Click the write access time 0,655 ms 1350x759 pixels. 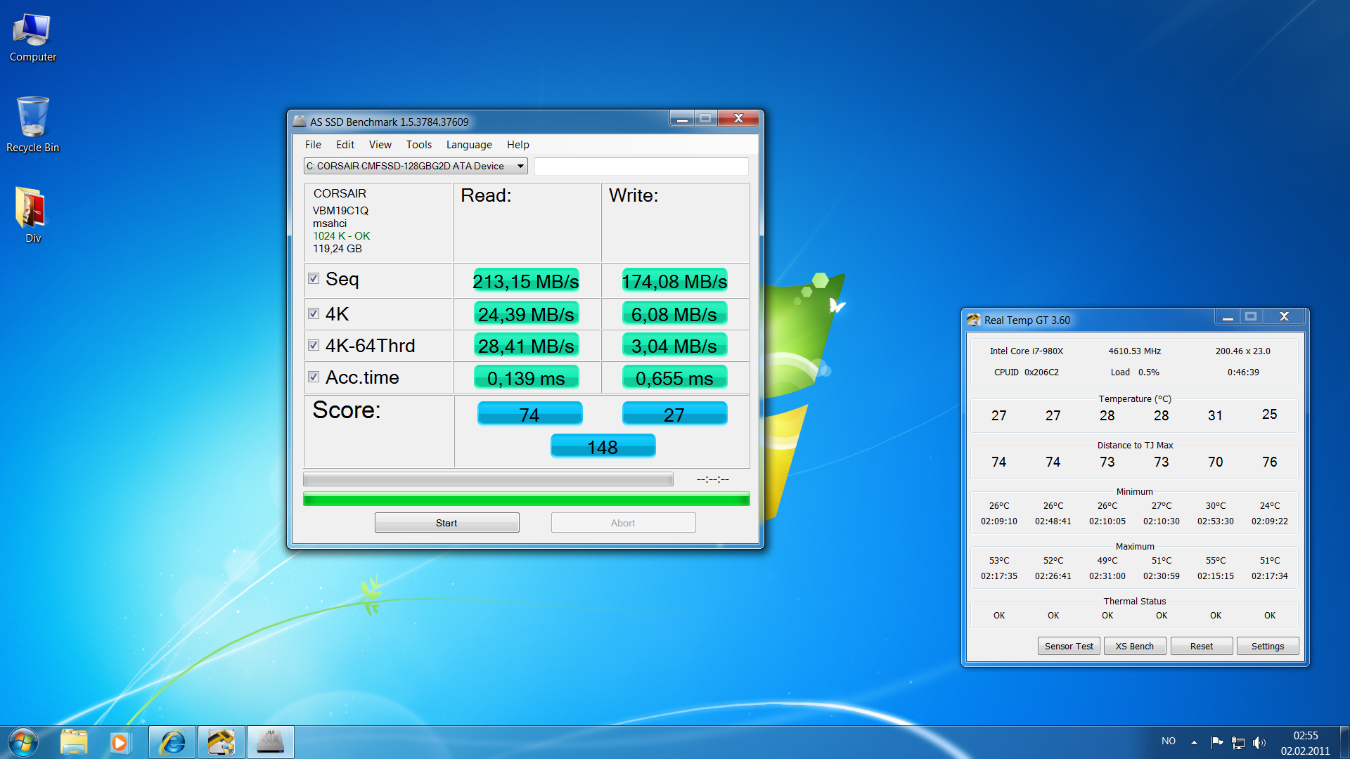click(x=674, y=378)
